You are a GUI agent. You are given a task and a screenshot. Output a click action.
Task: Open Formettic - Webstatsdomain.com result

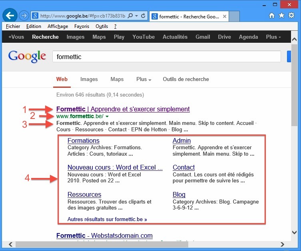(104, 235)
